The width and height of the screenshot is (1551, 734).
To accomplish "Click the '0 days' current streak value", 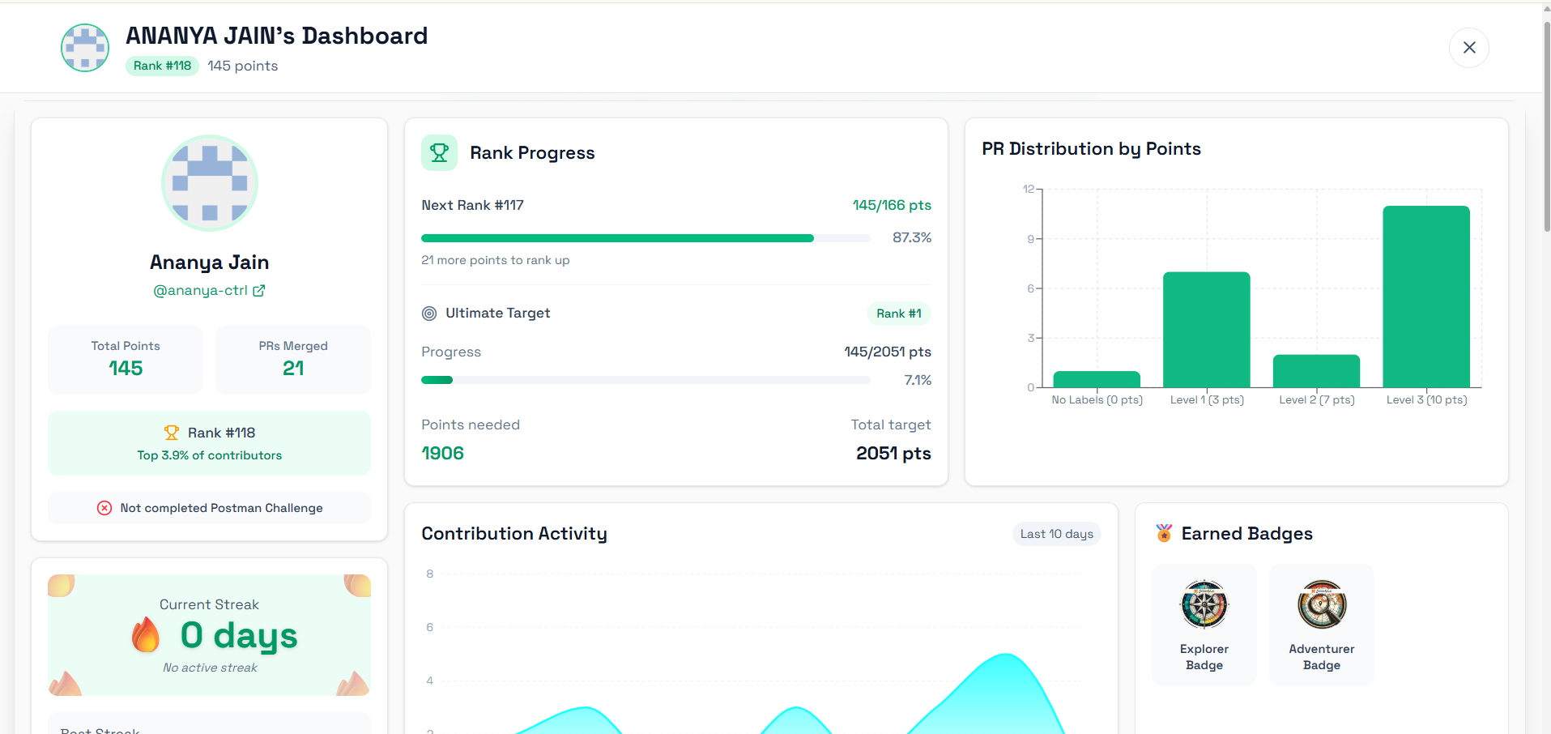I will pyautogui.click(x=239, y=635).
